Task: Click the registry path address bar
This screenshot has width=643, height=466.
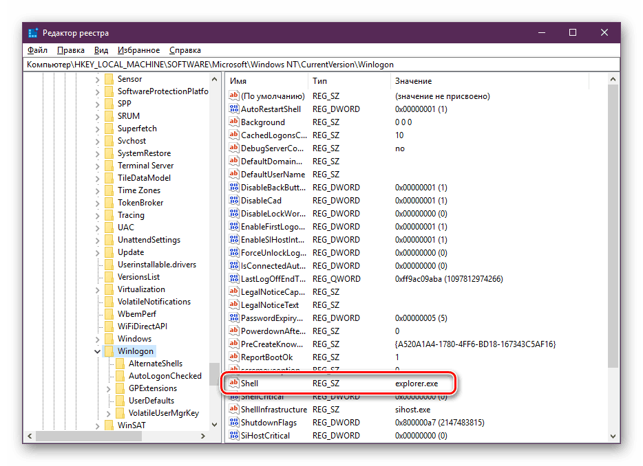Action: point(322,65)
